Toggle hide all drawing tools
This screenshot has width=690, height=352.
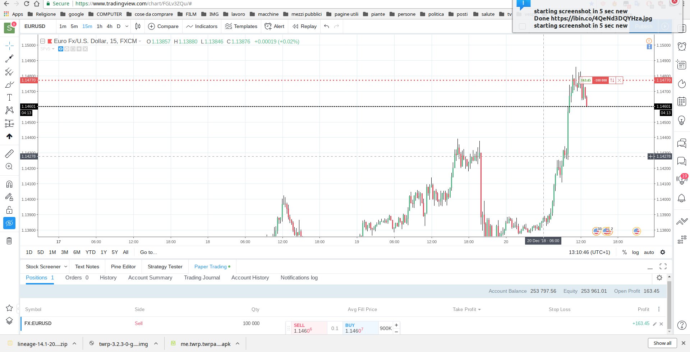point(9,223)
